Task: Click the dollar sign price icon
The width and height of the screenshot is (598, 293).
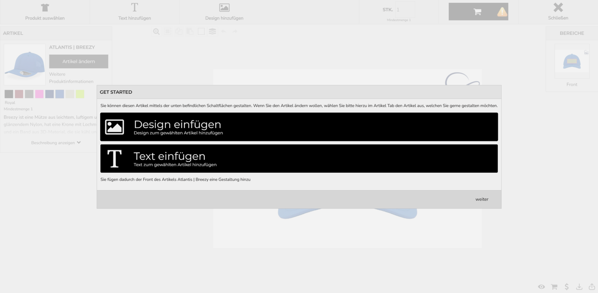Action: pyautogui.click(x=567, y=287)
